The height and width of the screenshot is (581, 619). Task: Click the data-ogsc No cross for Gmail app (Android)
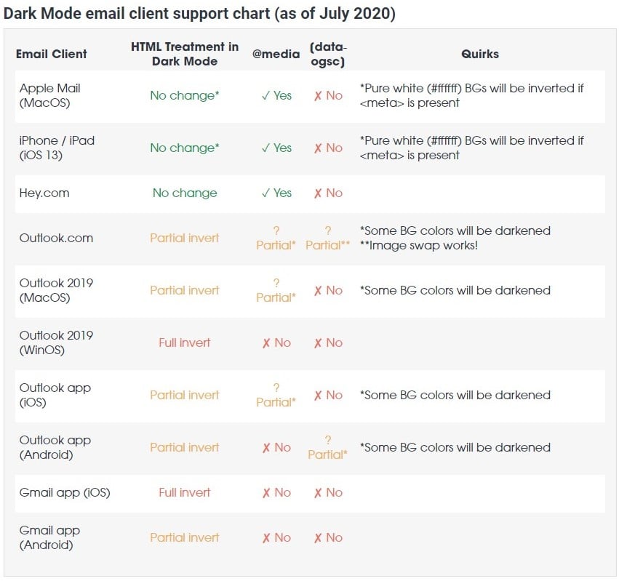318,538
